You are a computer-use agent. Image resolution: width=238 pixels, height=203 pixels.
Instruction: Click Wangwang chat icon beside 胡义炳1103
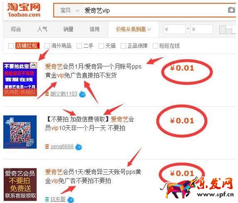82,94
